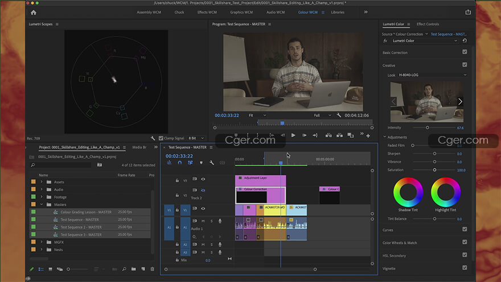Toggle V1 track output eye
501x282 pixels.
point(203,209)
